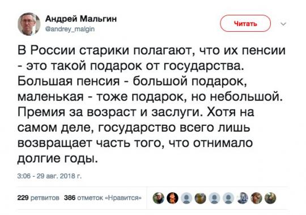Open the last liker's dark green avatar
Screen dimensions: 306x215
270,198
